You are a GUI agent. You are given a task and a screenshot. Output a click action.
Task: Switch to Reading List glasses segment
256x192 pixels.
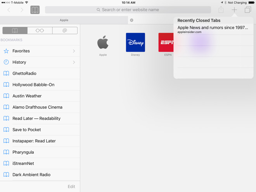[40, 31]
